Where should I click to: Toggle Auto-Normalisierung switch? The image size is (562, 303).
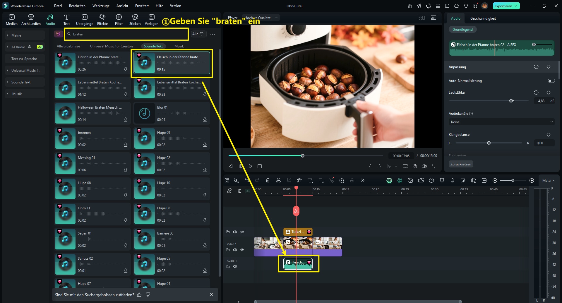tap(551, 81)
